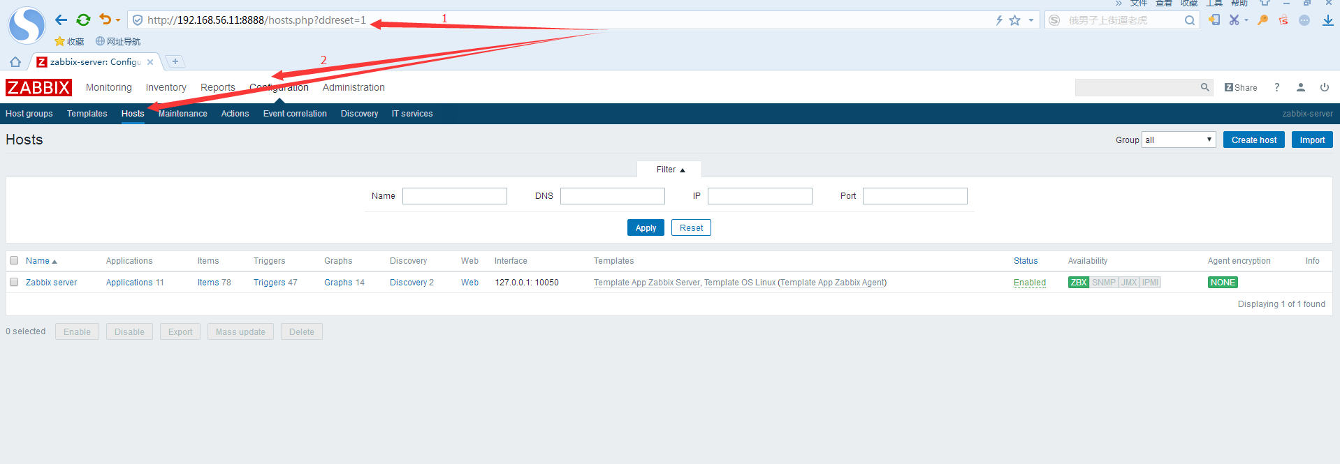Screen dimensions: 1340x464
Task: Collapse the Filter panel
Action: pos(670,170)
